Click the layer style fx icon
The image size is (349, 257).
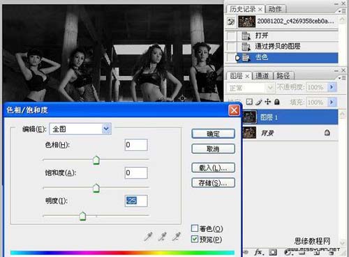[258, 252]
